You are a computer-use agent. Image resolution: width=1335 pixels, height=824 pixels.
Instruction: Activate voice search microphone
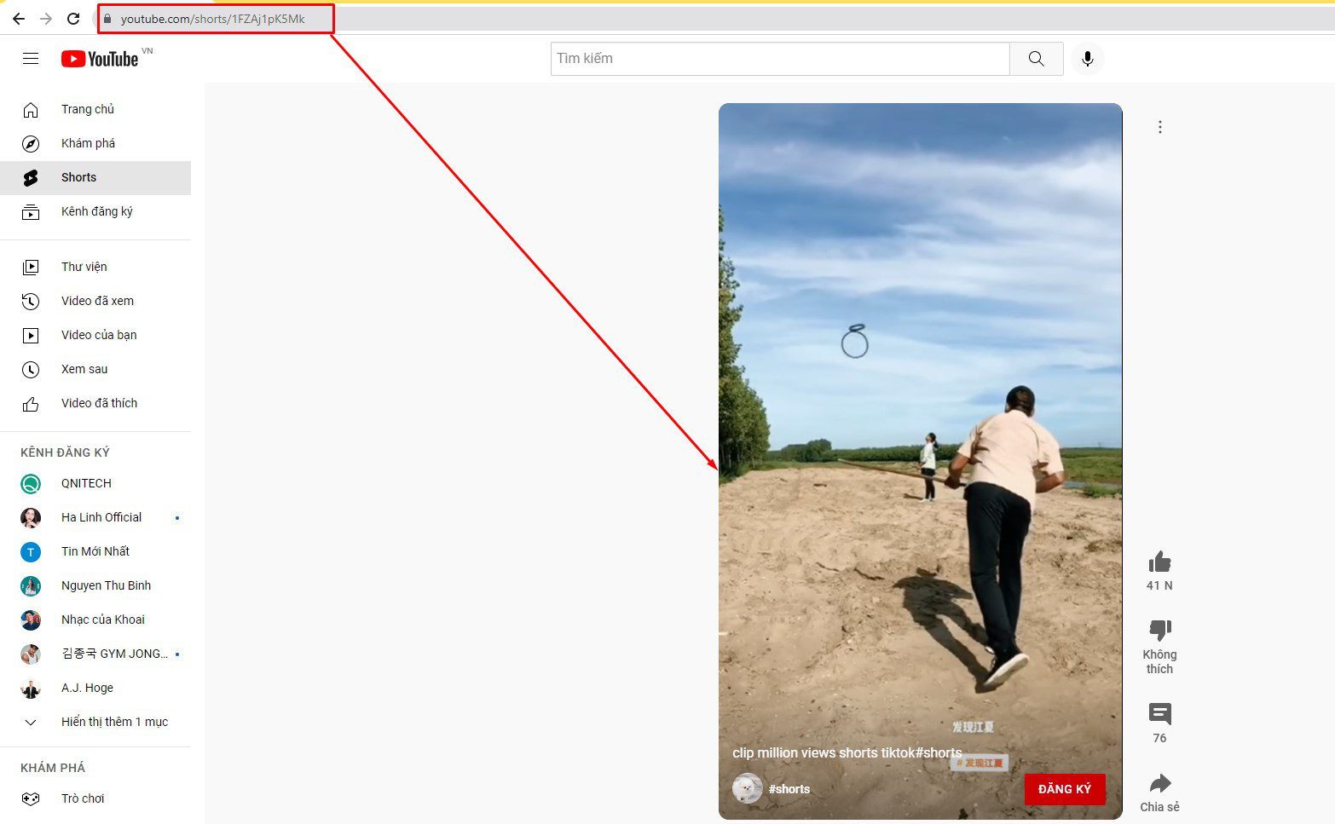click(1087, 59)
